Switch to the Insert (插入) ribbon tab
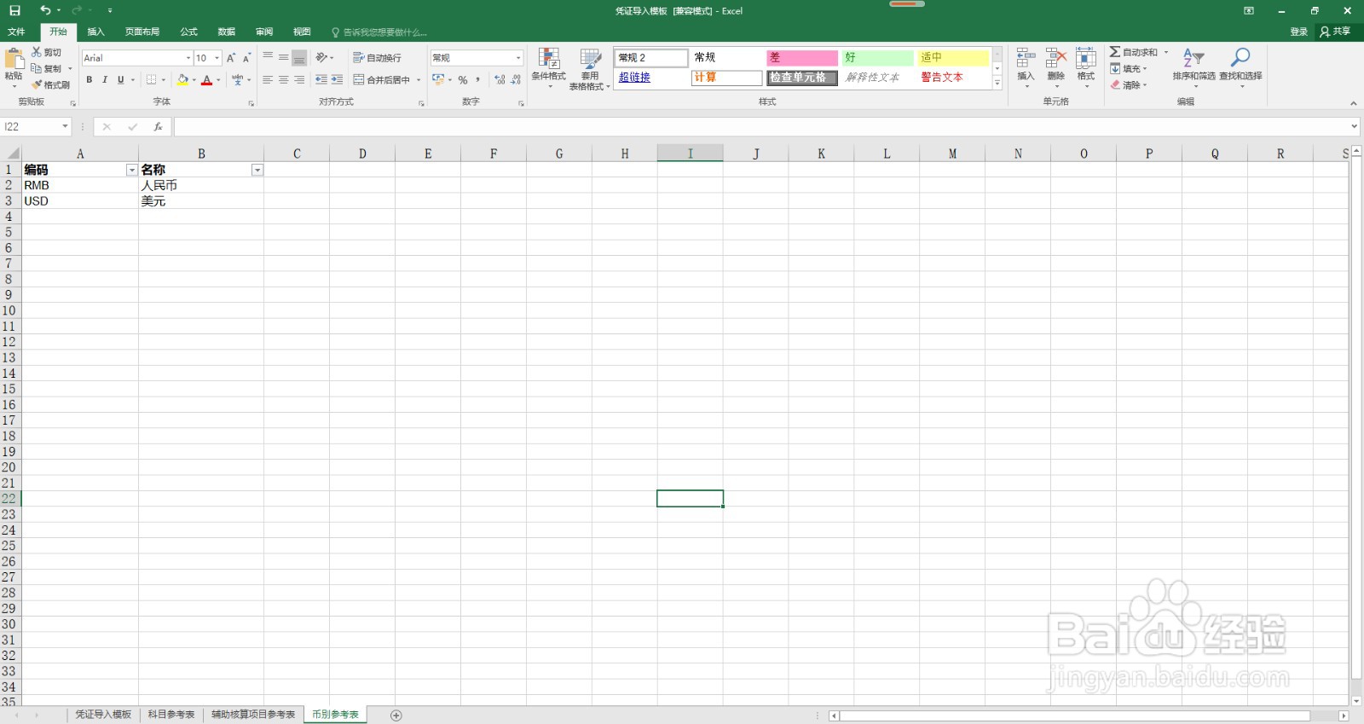Screen dimensions: 1364x724 click(95, 32)
